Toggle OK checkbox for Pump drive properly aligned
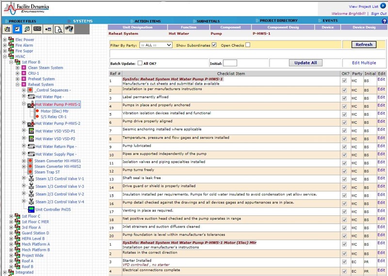Viewport: 388px width, 276px height. tap(344, 123)
